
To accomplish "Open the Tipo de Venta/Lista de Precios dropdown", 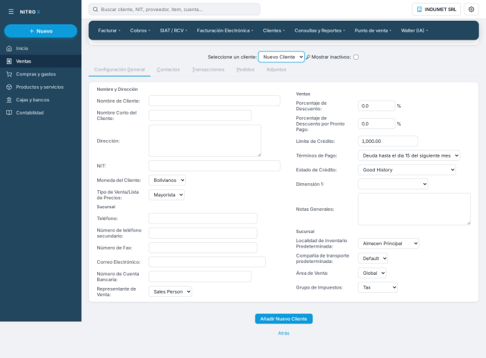I will (167, 195).
